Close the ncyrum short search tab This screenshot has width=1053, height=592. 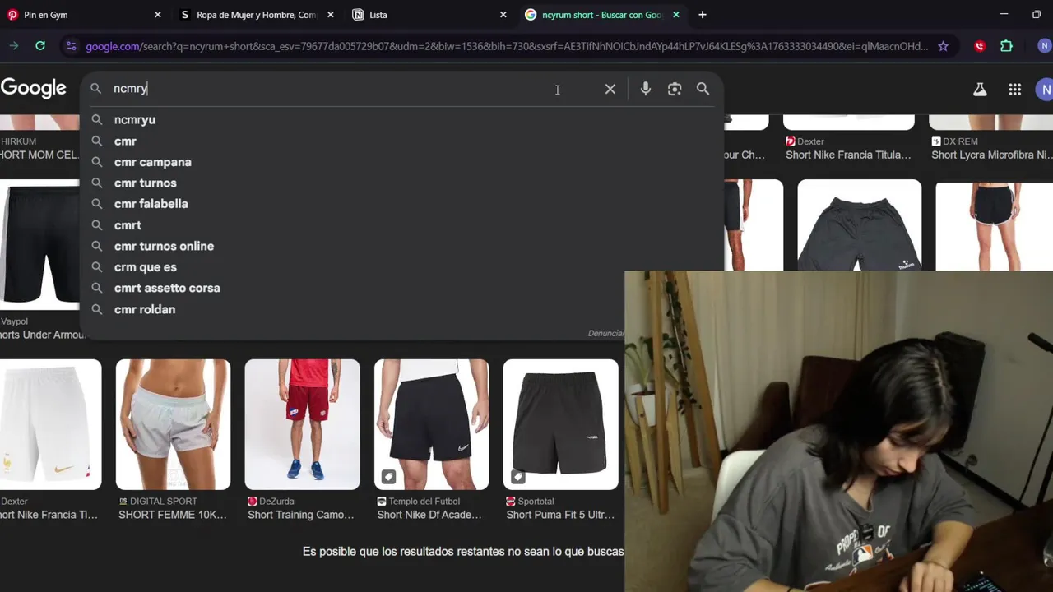point(676,15)
